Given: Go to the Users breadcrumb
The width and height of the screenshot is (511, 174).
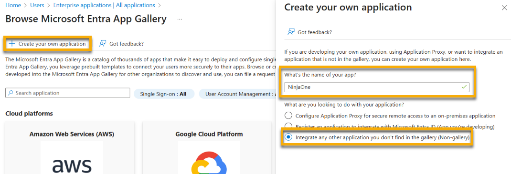Looking at the screenshot, I should [x=37, y=5].
